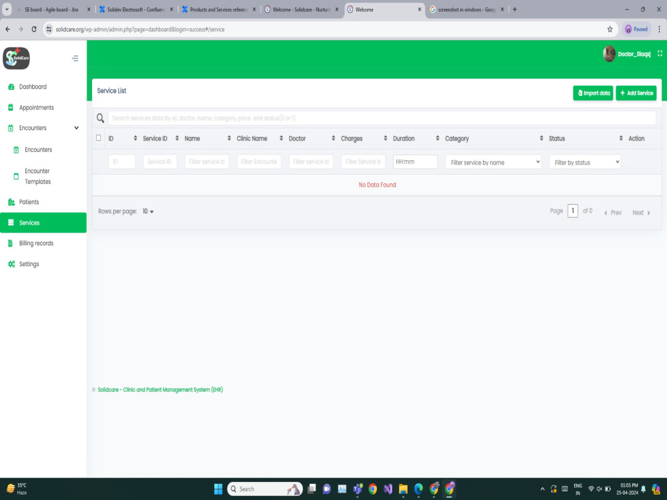Click the SolidCare logo in sidebar

pos(16,58)
